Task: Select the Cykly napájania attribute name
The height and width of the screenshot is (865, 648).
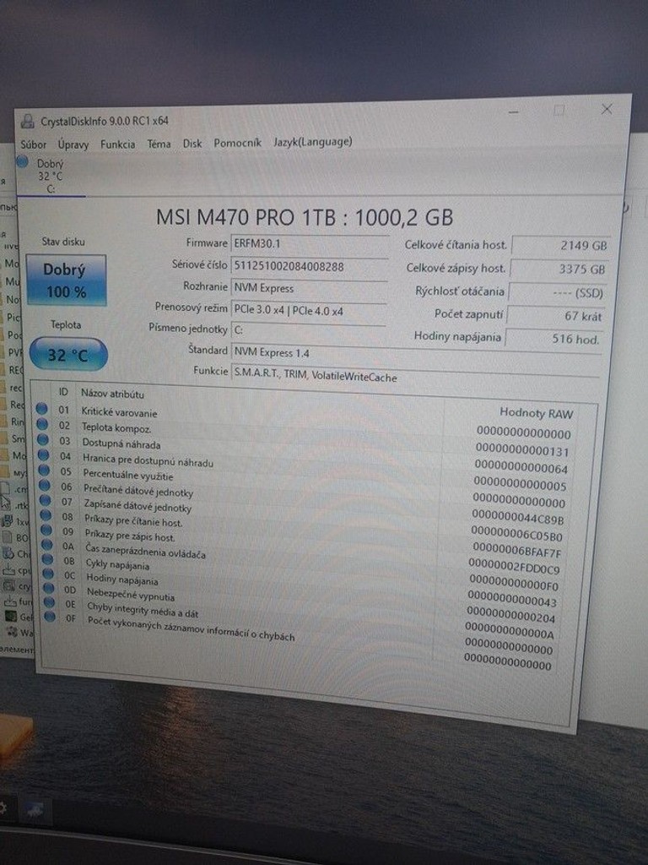Action: coord(117,565)
